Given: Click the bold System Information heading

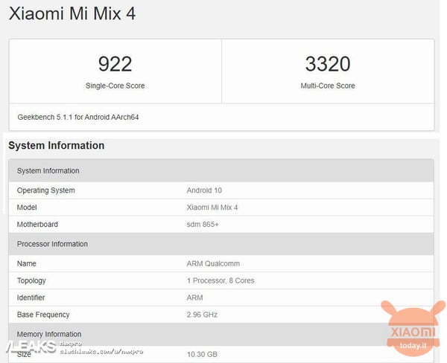Looking at the screenshot, I should pyautogui.click(x=57, y=146).
